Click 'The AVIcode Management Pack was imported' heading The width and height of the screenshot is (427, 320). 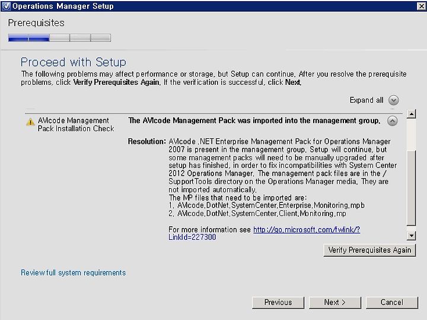click(x=254, y=121)
